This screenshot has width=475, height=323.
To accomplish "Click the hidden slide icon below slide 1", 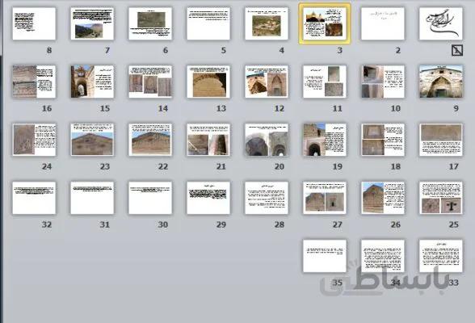I will 457,51.
